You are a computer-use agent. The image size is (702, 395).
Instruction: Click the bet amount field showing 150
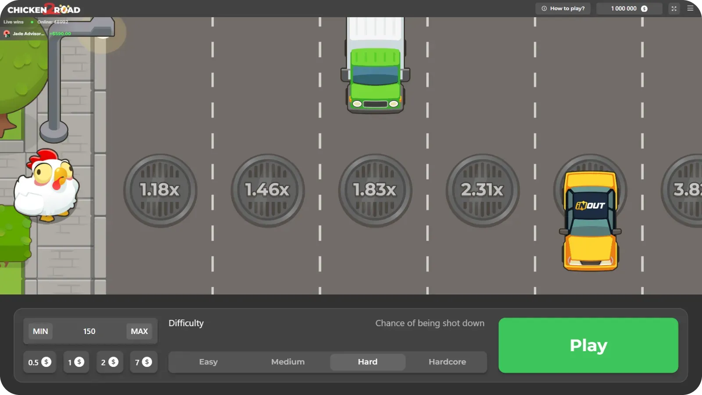[90, 331]
